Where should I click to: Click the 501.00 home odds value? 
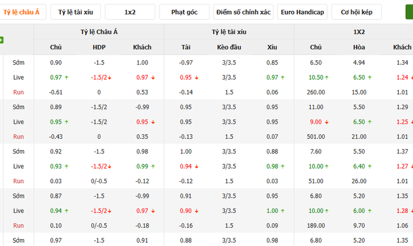[x=316, y=137]
